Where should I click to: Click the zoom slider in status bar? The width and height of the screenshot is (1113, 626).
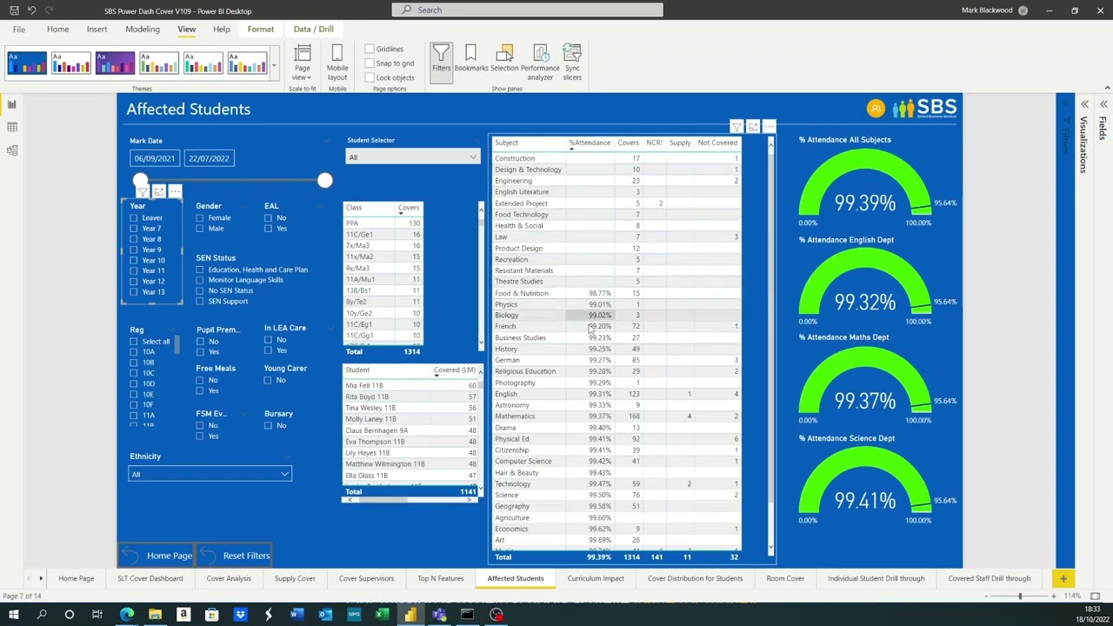click(1021, 596)
